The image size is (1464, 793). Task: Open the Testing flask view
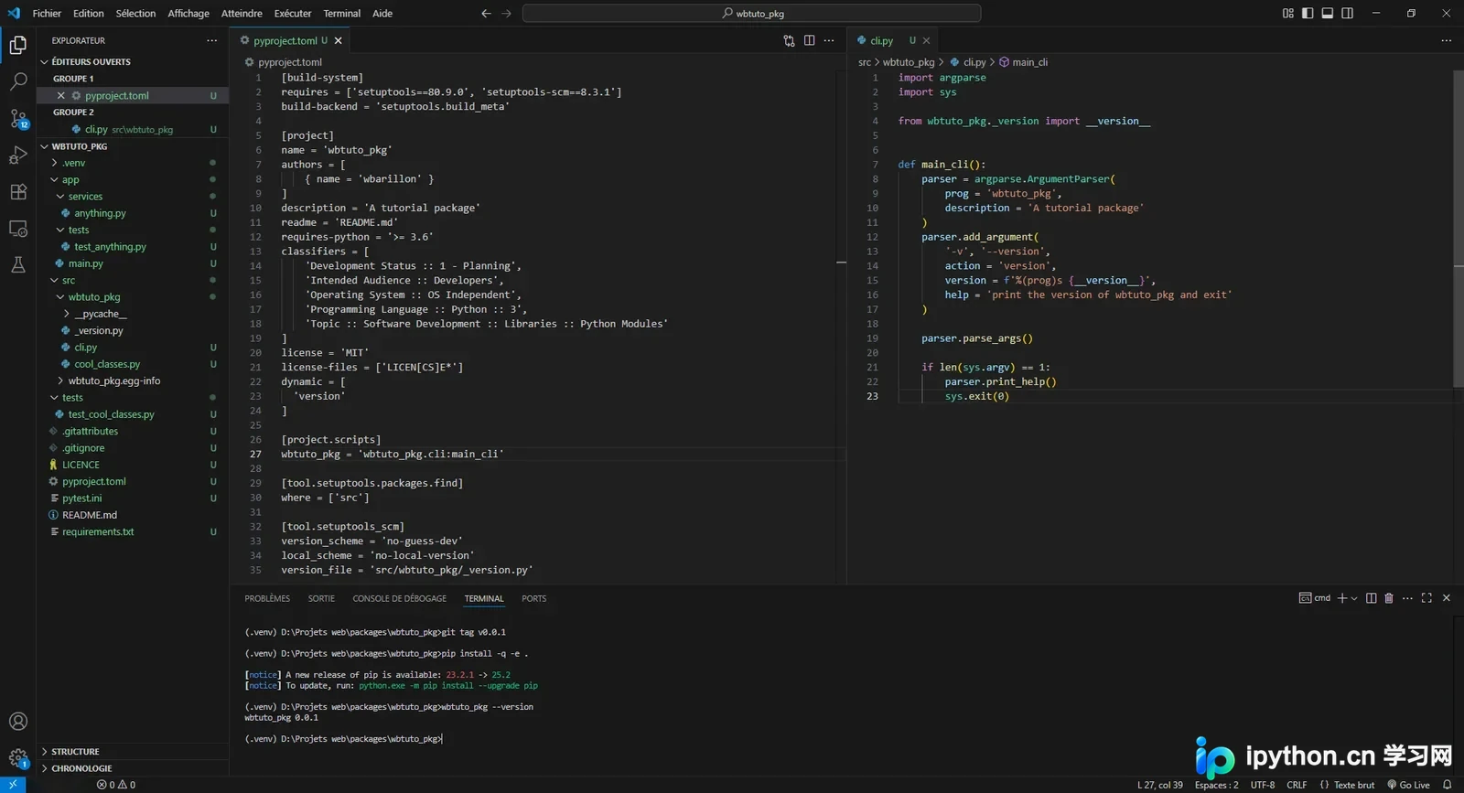[18, 265]
